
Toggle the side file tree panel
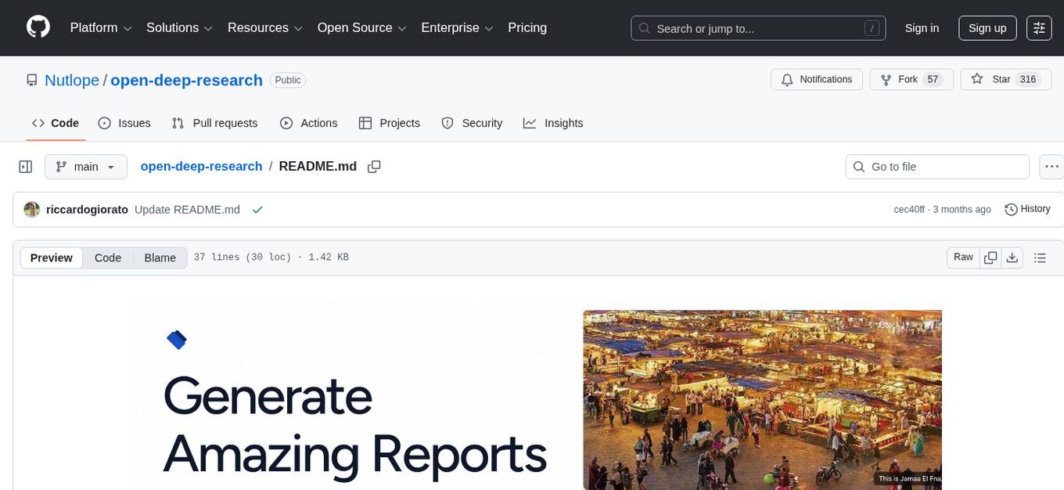tap(26, 167)
